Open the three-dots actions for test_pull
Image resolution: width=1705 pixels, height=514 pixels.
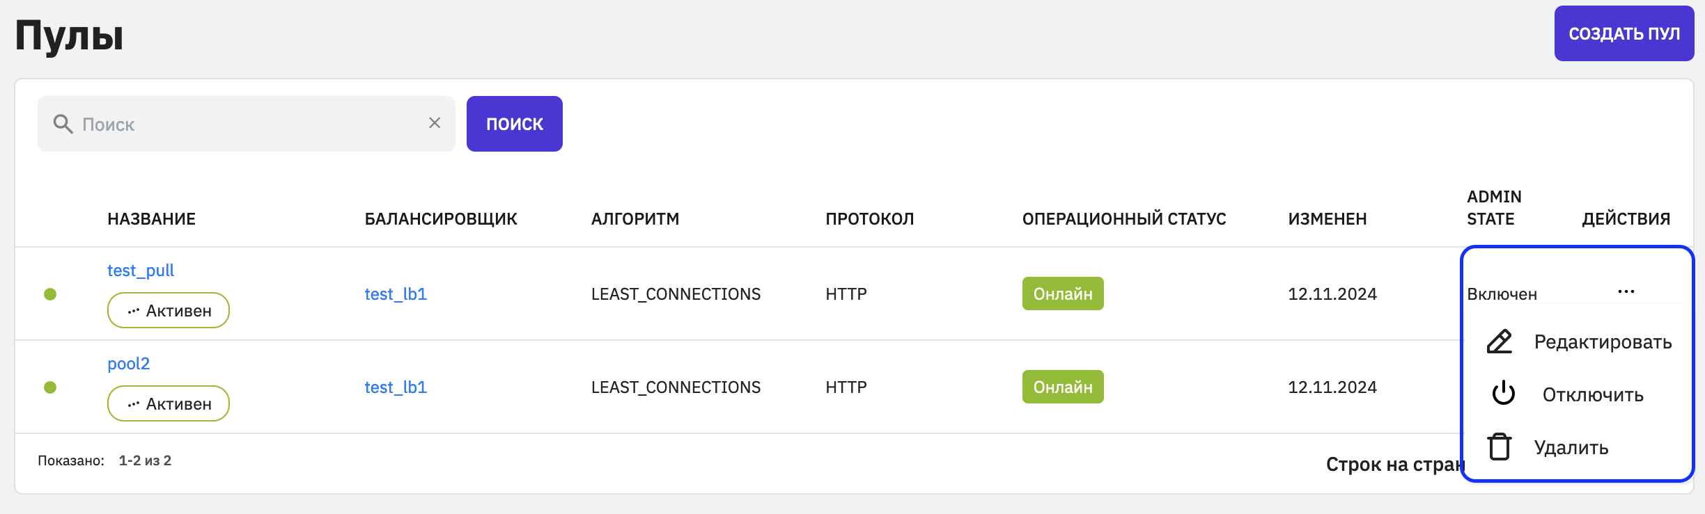point(1626,292)
